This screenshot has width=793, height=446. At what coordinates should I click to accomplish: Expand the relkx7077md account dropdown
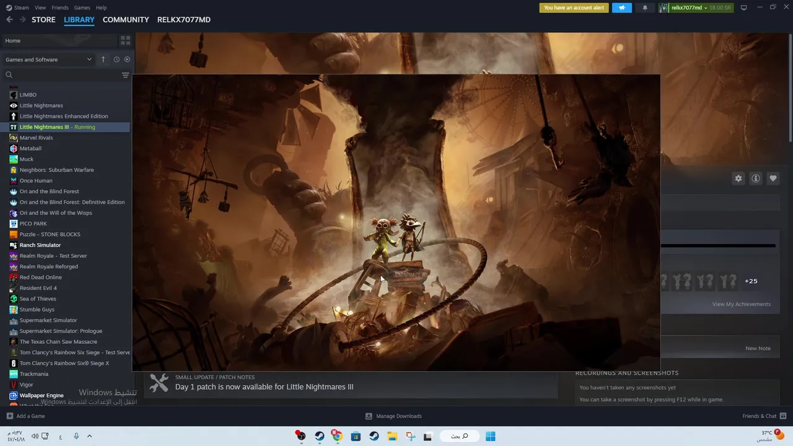point(695,7)
